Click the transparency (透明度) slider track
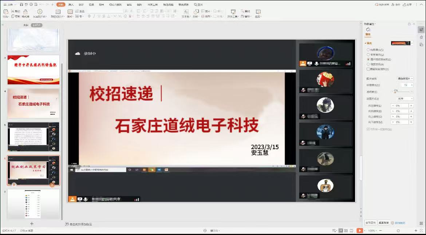Viewport: 426px width, 235px height. pyautogui.click(x=402, y=92)
